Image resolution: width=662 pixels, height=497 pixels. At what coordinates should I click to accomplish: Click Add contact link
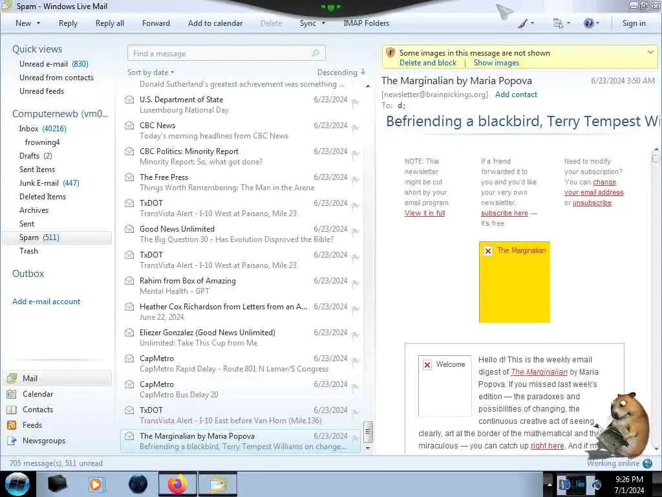click(x=516, y=94)
